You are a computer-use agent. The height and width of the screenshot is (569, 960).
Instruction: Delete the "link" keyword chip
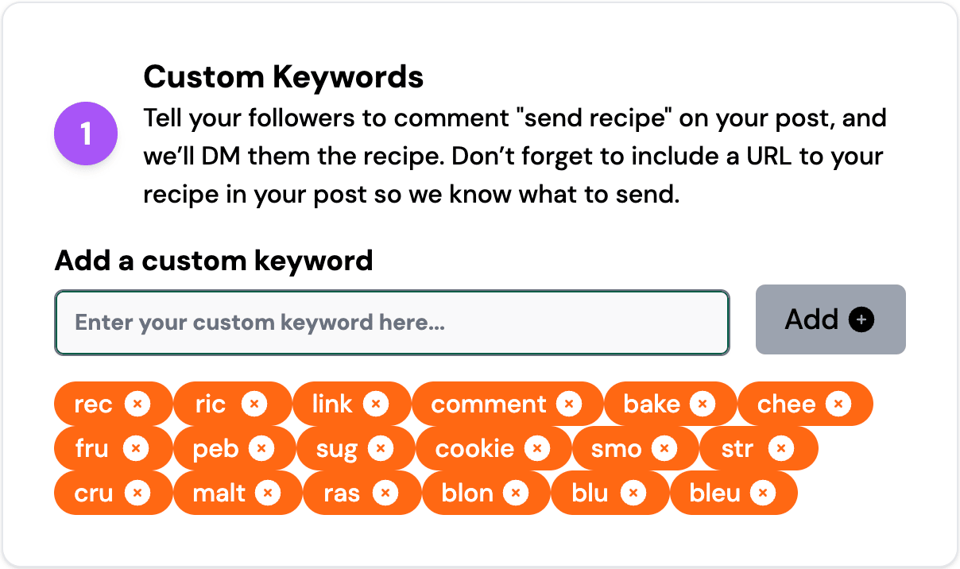[376, 404]
